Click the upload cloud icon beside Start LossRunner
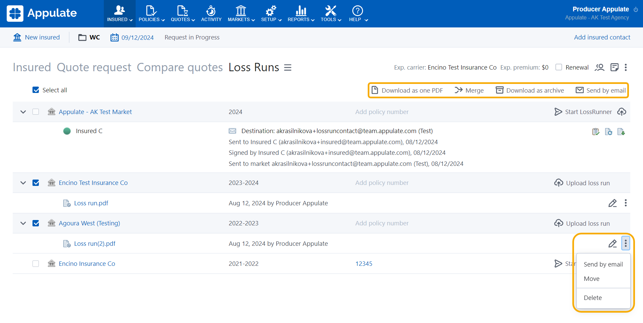This screenshot has height=323, width=643. tap(622, 112)
